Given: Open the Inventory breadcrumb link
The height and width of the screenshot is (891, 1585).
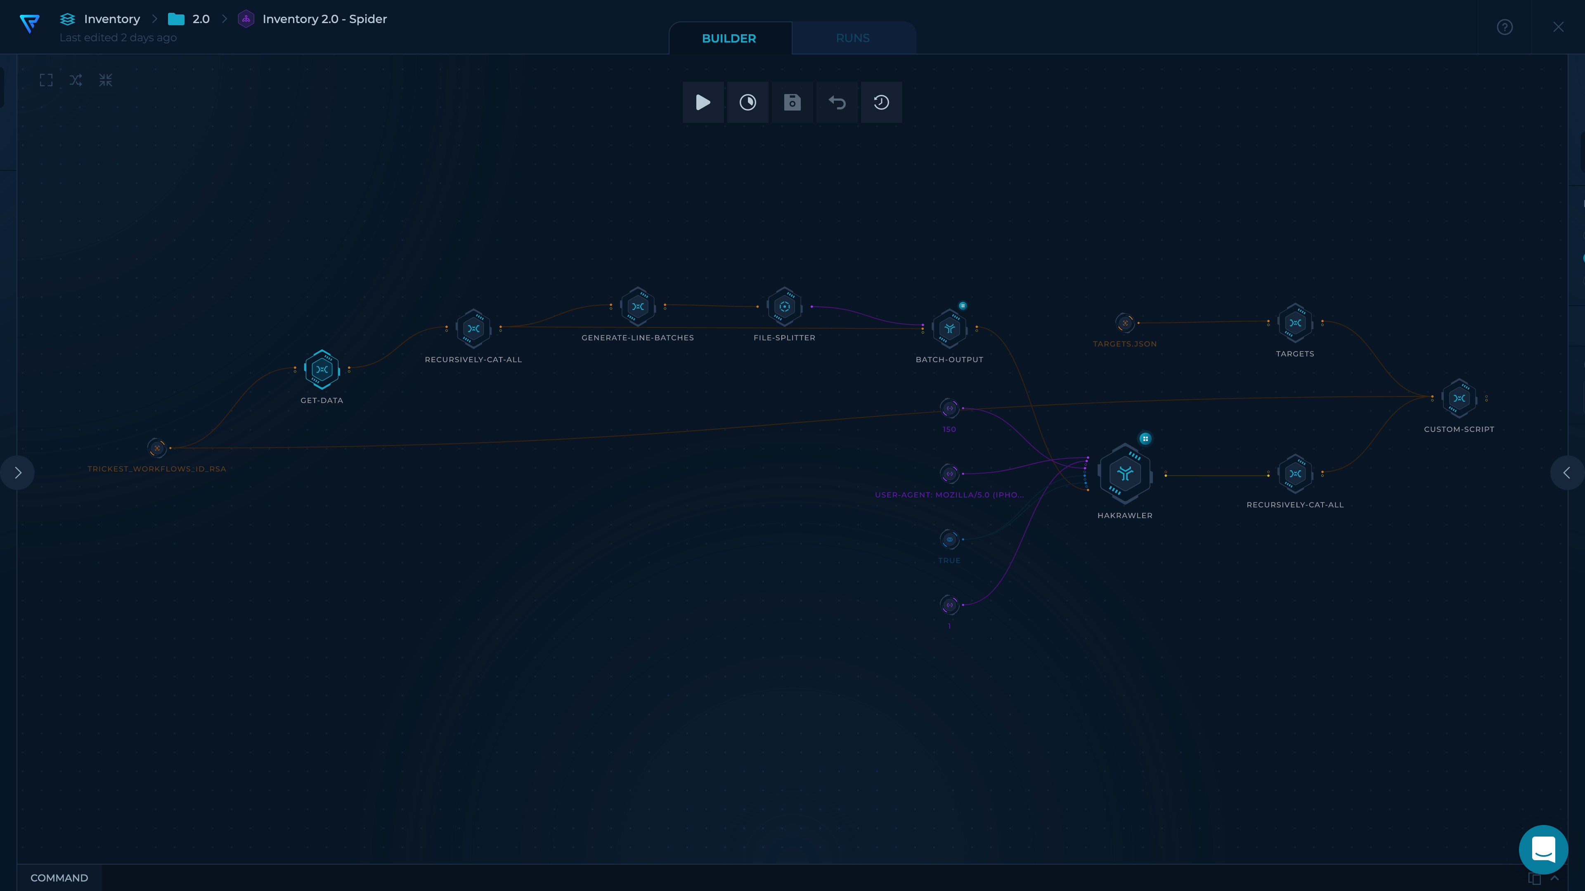Looking at the screenshot, I should (x=111, y=19).
